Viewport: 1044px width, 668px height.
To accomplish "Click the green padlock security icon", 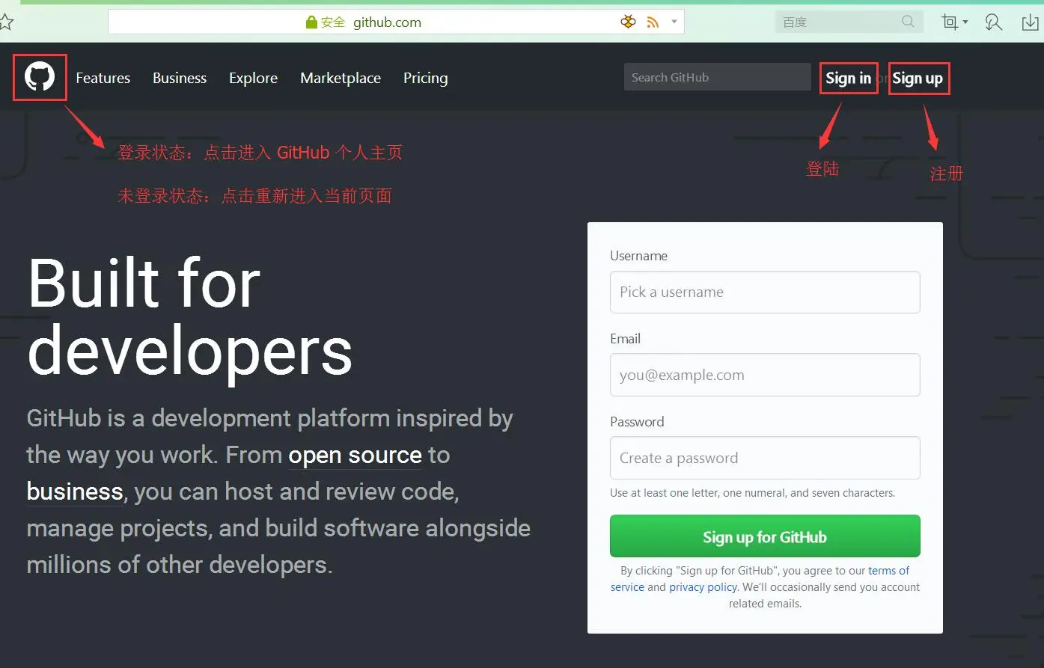I will pos(311,22).
